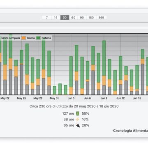The width and height of the screenshot is (148, 148).
Task: Select the 7 days range
Action: tap(47, 18)
